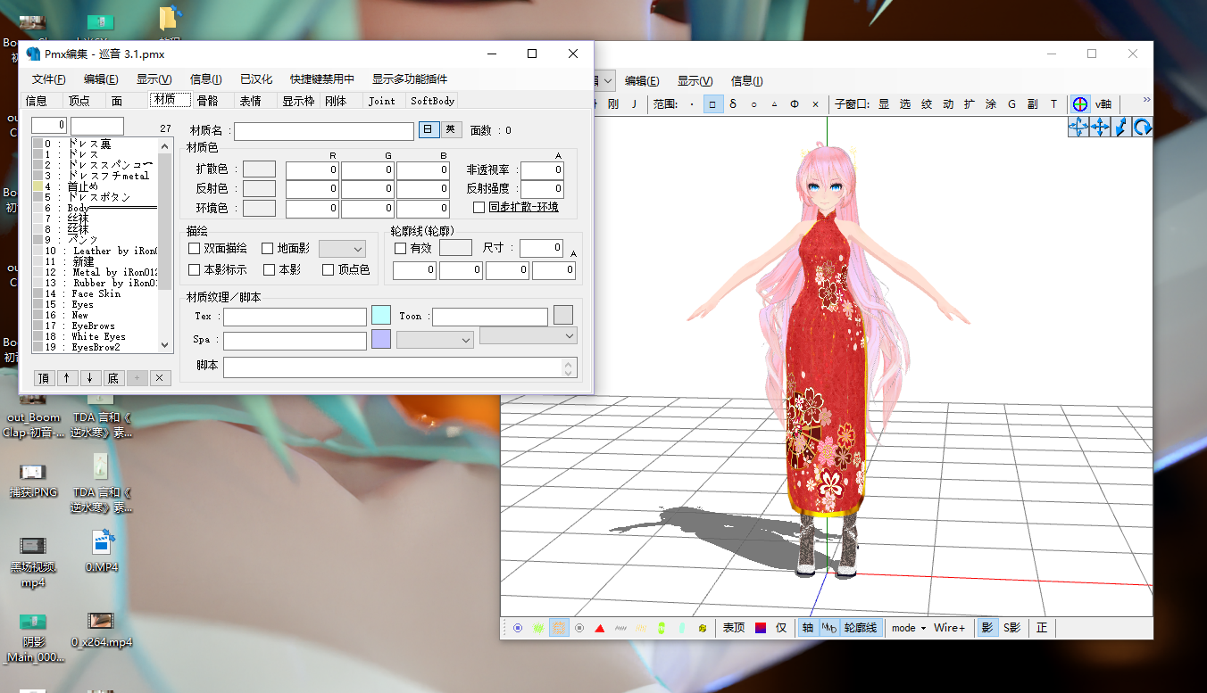The width and height of the screenshot is (1207, 693).
Task: Toggle the 轴 axis display button
Action: (x=808, y=628)
